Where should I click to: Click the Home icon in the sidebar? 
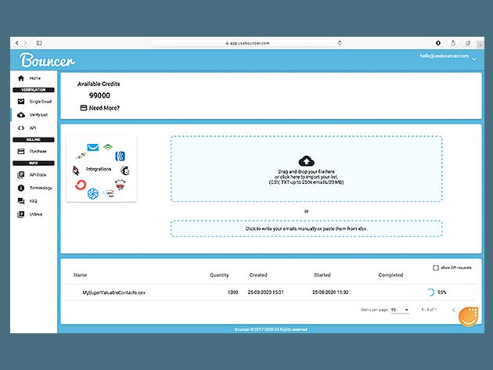point(20,79)
